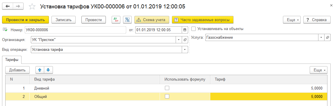Click Провести и закрыть
Viewport: 335px width, 106px height.
pos(25,20)
